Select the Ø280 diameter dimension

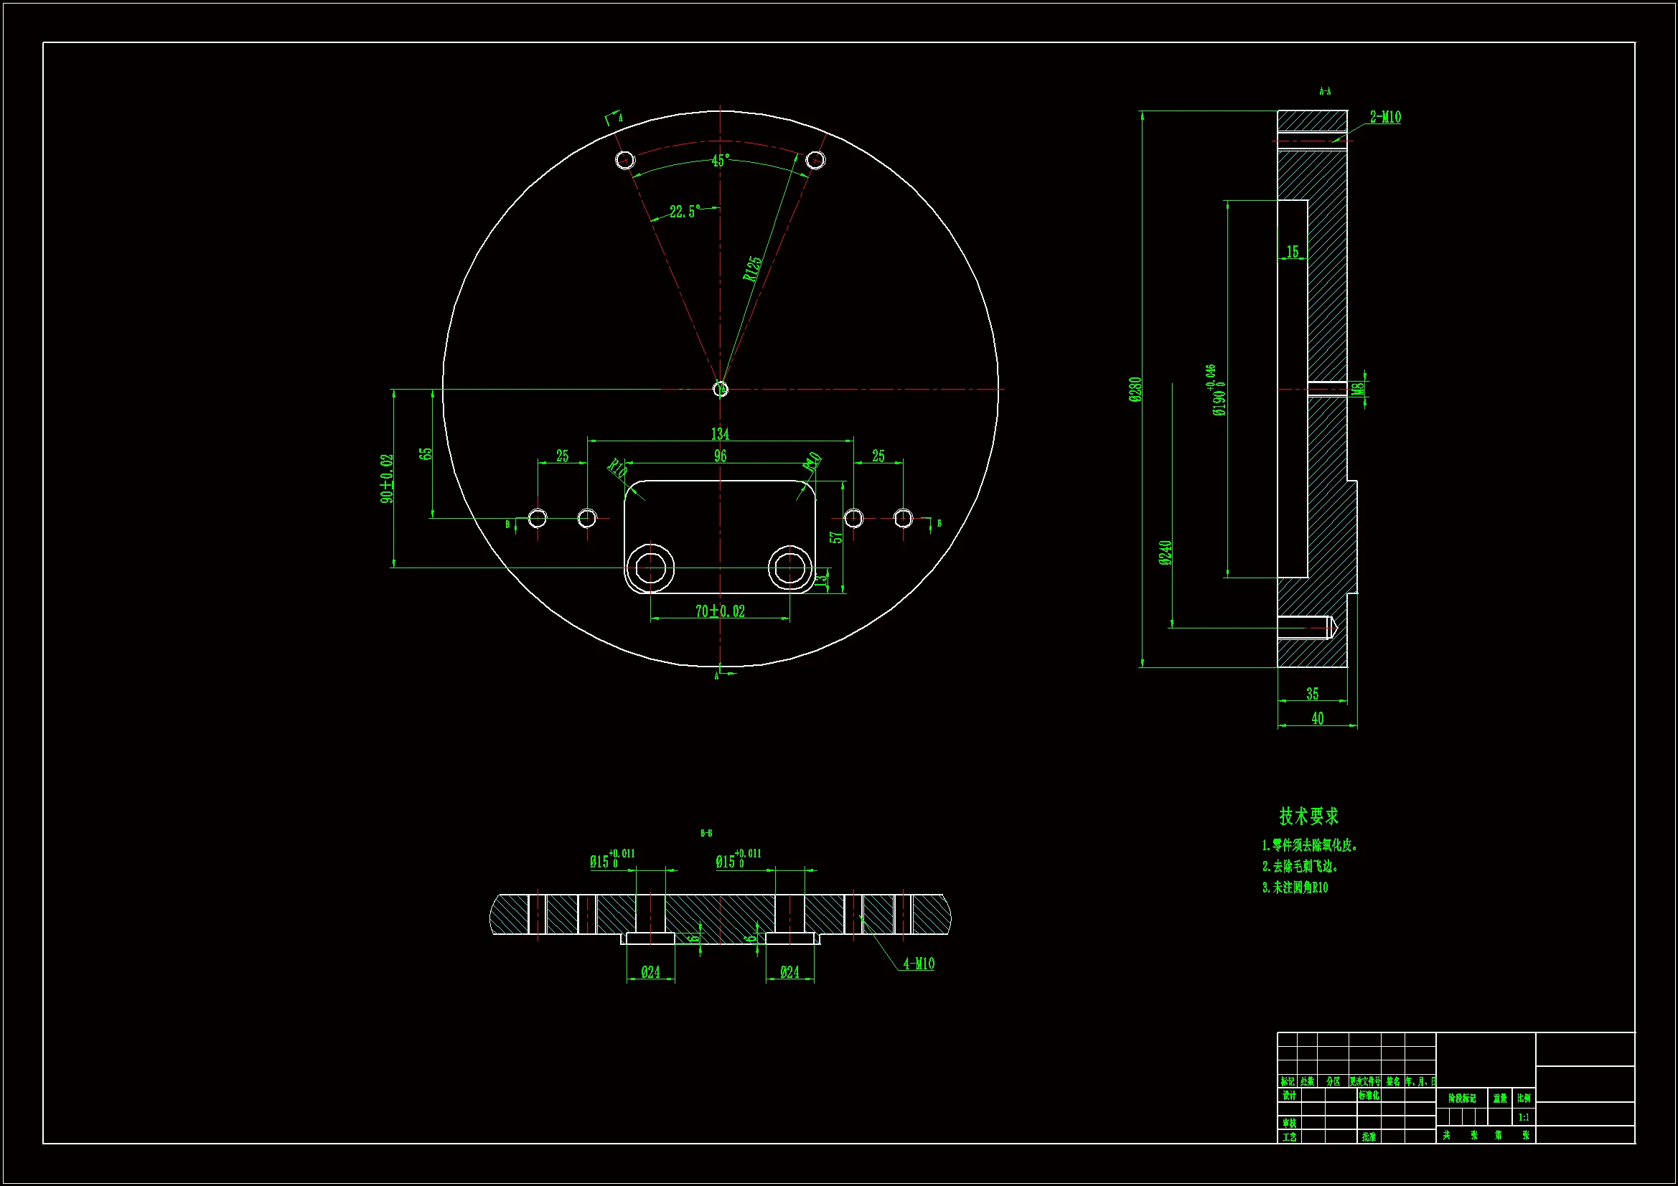click(1135, 390)
